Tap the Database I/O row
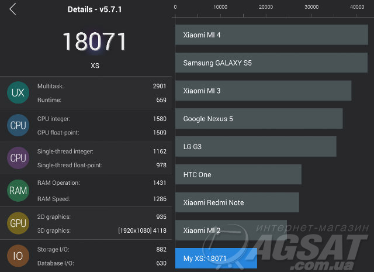 (102, 263)
